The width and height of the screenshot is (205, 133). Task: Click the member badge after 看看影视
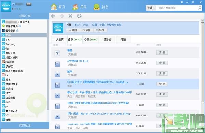[17, 31]
